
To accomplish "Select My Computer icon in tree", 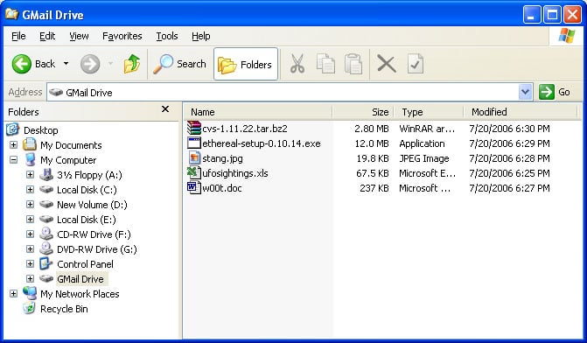I will (30, 159).
